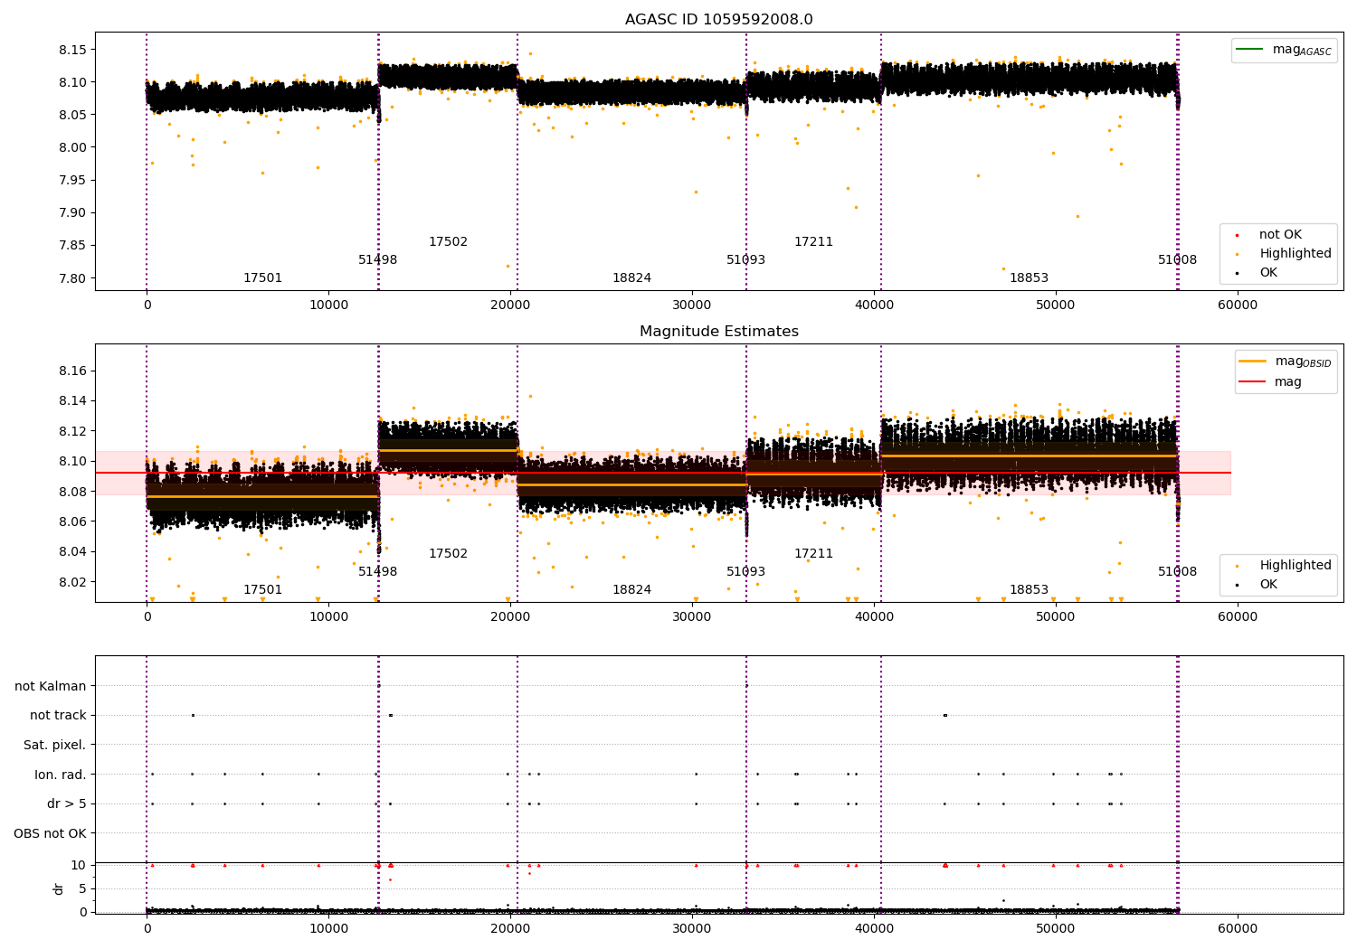
Task: Click the 5 tick on the dr axis
Action: click(x=83, y=888)
